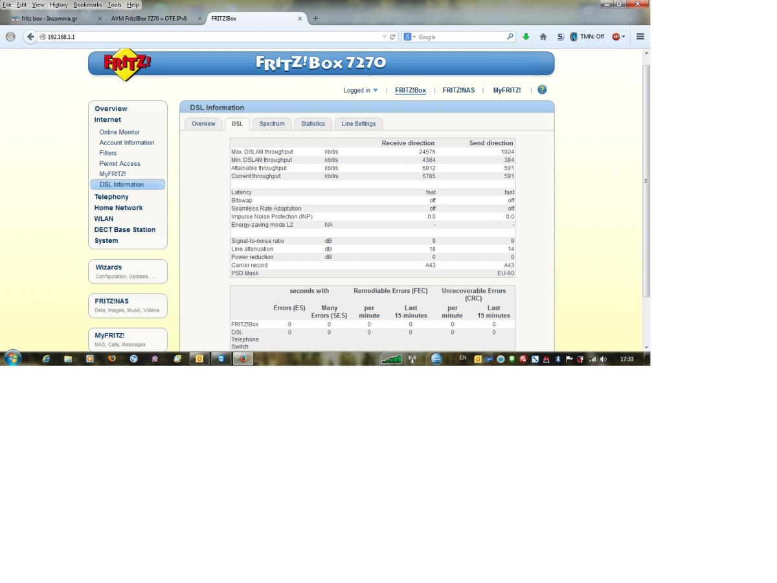Expand the Telephony menu section

tap(111, 197)
